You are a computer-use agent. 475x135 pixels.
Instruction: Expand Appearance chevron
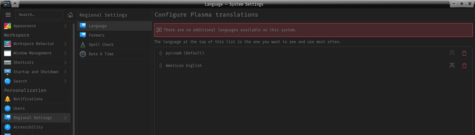65,26
